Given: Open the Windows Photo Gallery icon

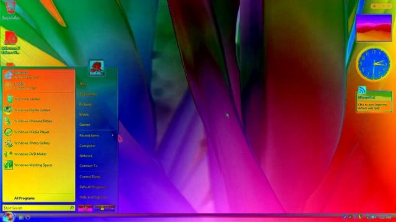Looking at the screenshot, I should 8,143.
